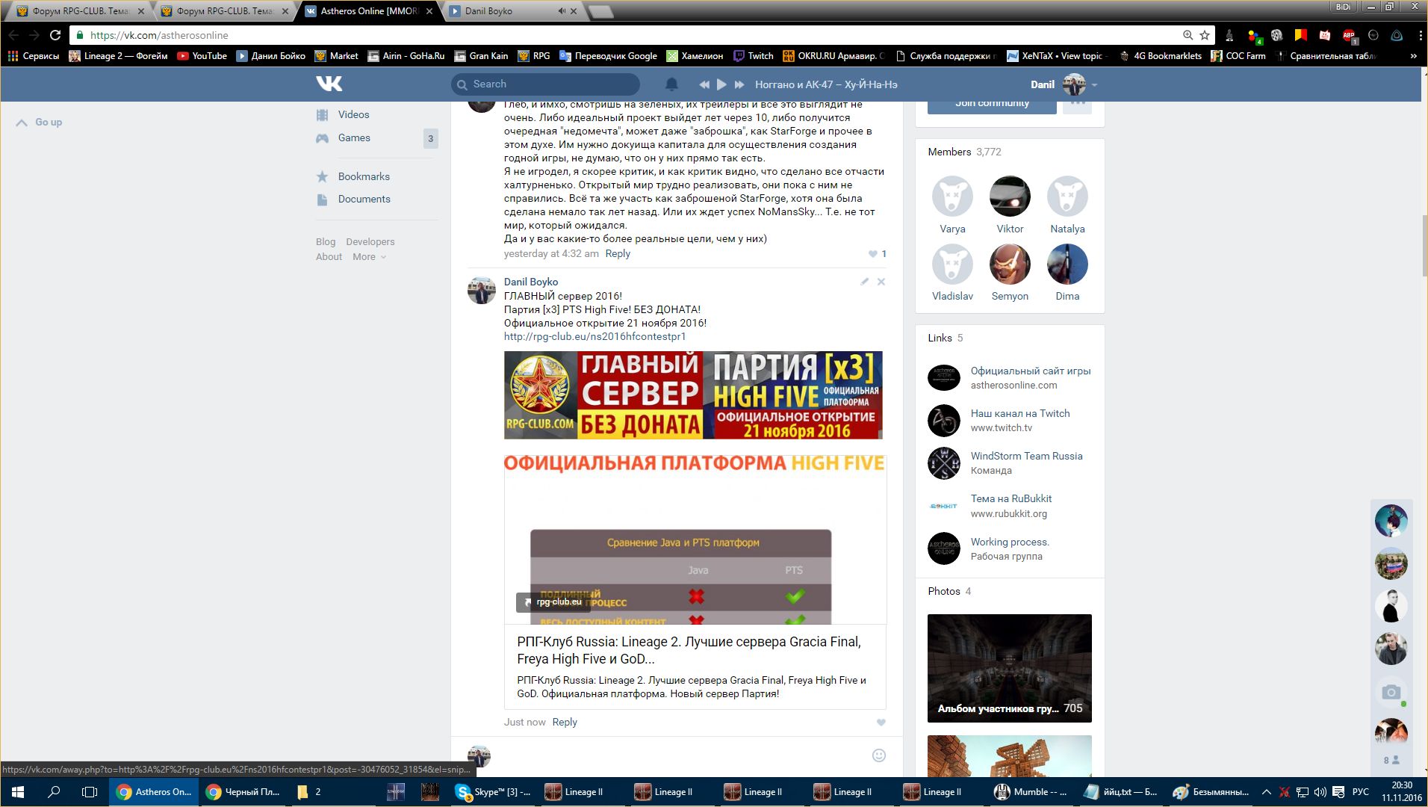1428x807 pixels.
Task: Open Bookmarks in the left menu
Action: click(x=364, y=176)
